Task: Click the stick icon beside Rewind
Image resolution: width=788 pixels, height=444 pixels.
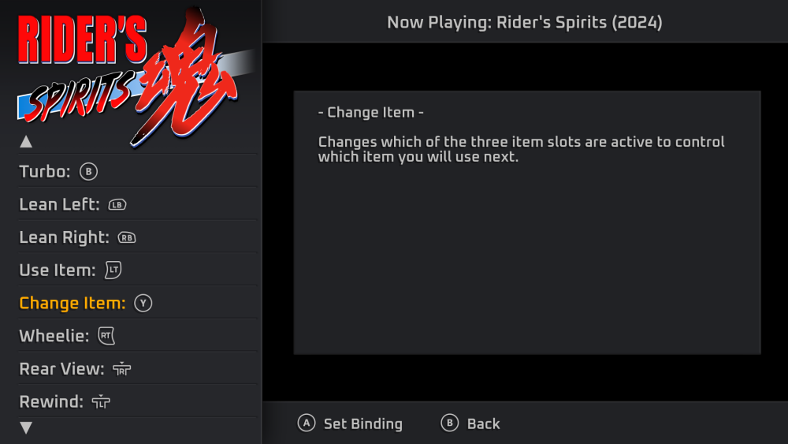Action: pyautogui.click(x=100, y=402)
